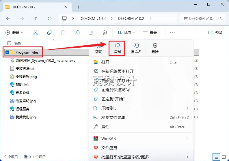
Task: Select the file 赞赏我们.jpg
Action: point(26,117)
